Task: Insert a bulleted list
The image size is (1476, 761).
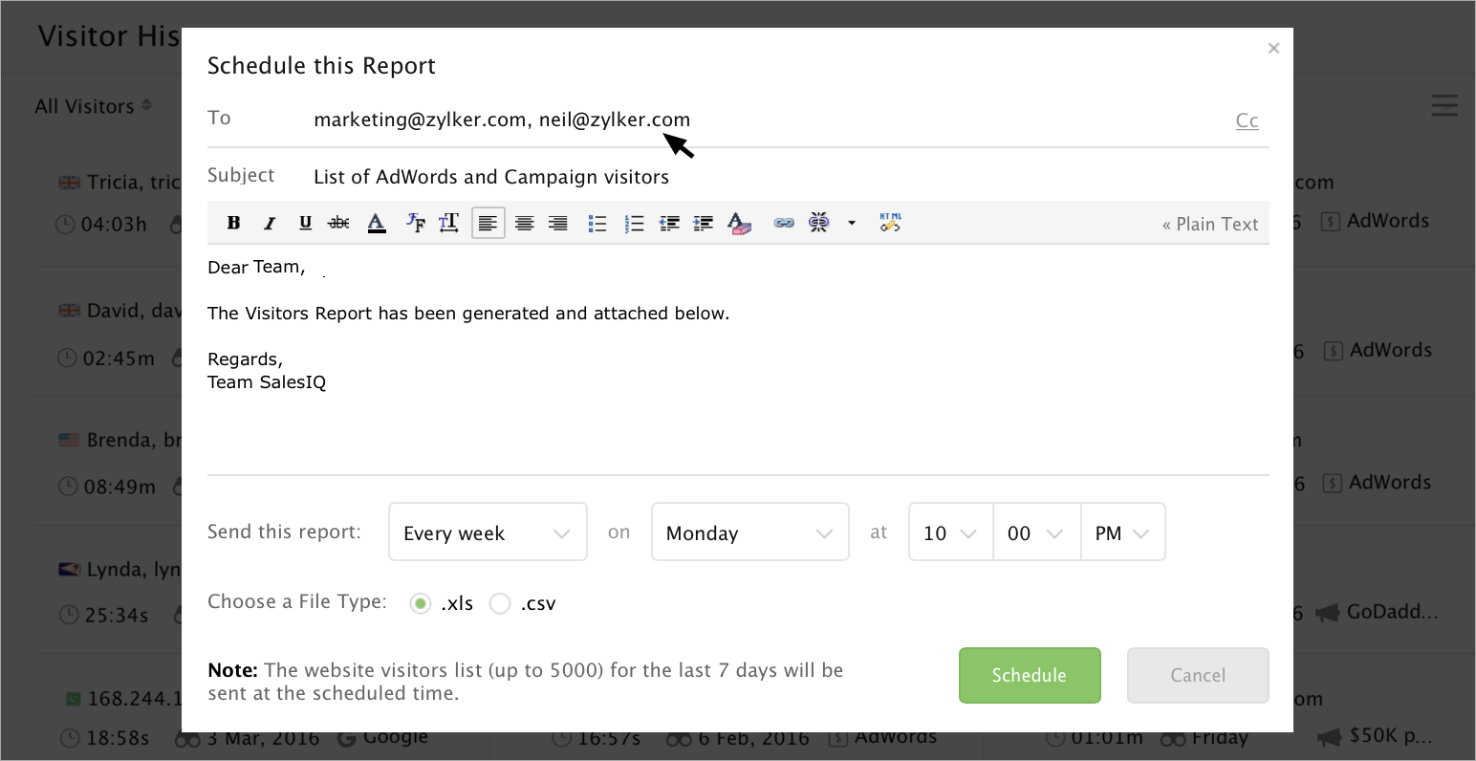Action: pyautogui.click(x=597, y=223)
